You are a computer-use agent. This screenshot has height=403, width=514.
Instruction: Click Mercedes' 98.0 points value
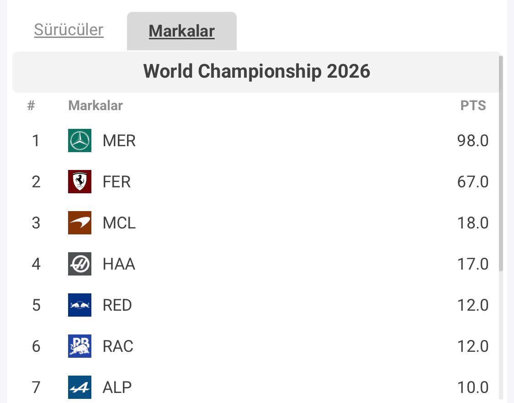[x=472, y=141]
